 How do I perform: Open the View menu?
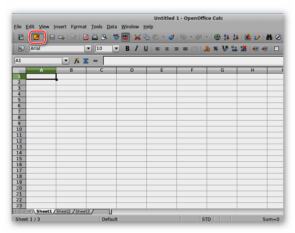44,27
